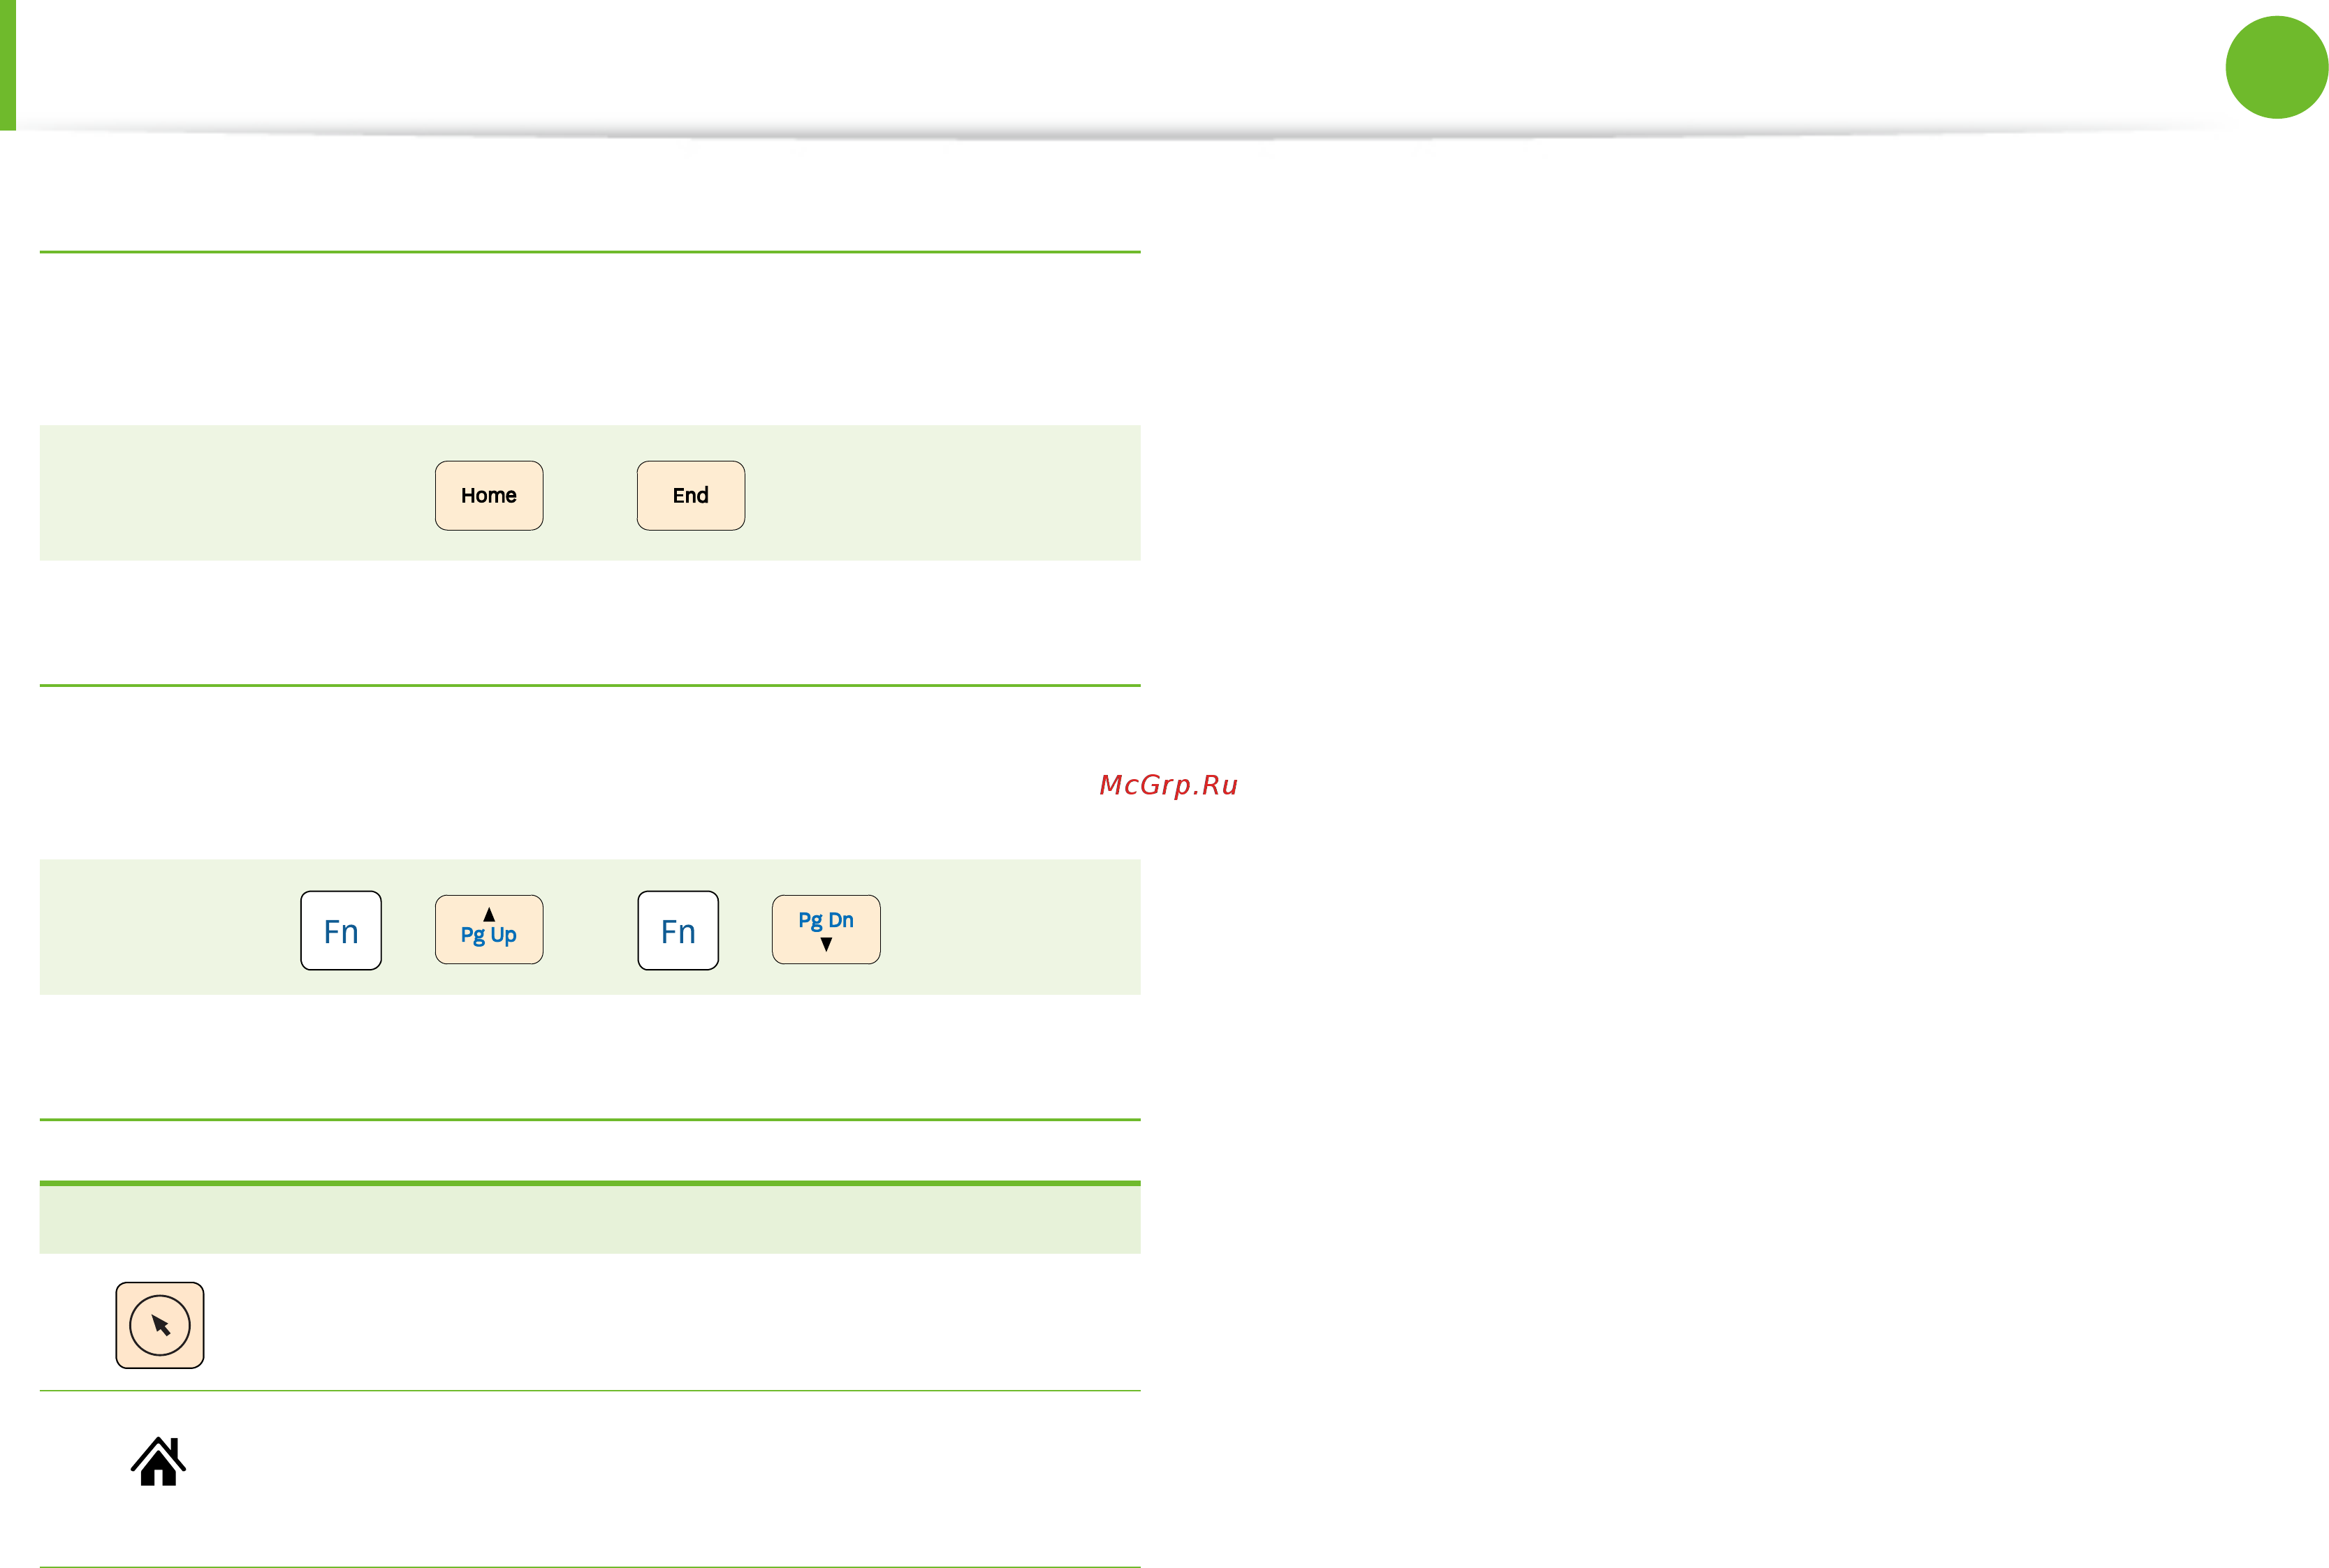Click the Home key
Screen dimensions: 2329x1568
[x=488, y=495]
